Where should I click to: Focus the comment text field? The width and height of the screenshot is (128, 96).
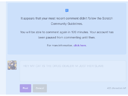pos(73,71)
